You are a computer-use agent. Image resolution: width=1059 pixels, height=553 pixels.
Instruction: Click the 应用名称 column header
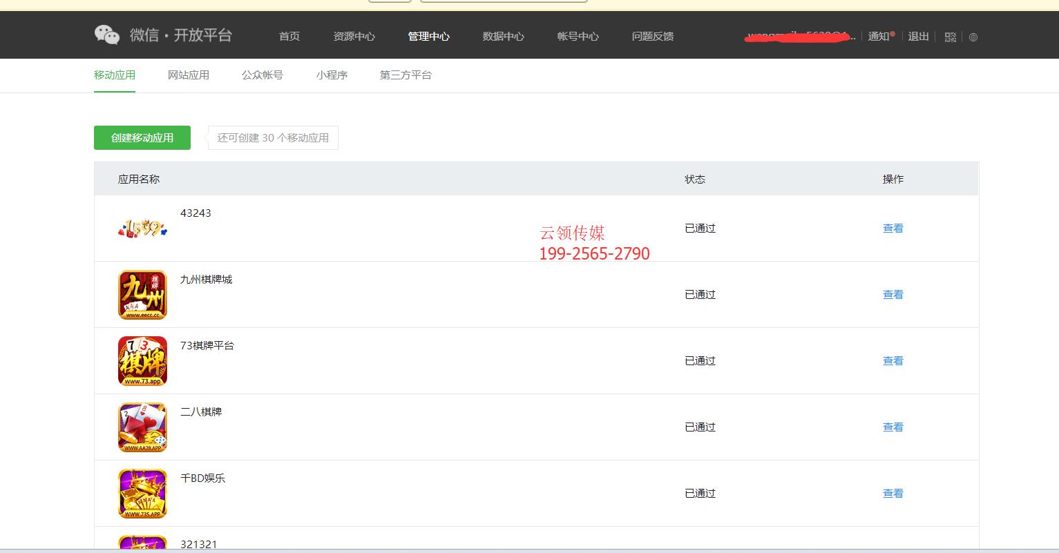click(x=139, y=180)
